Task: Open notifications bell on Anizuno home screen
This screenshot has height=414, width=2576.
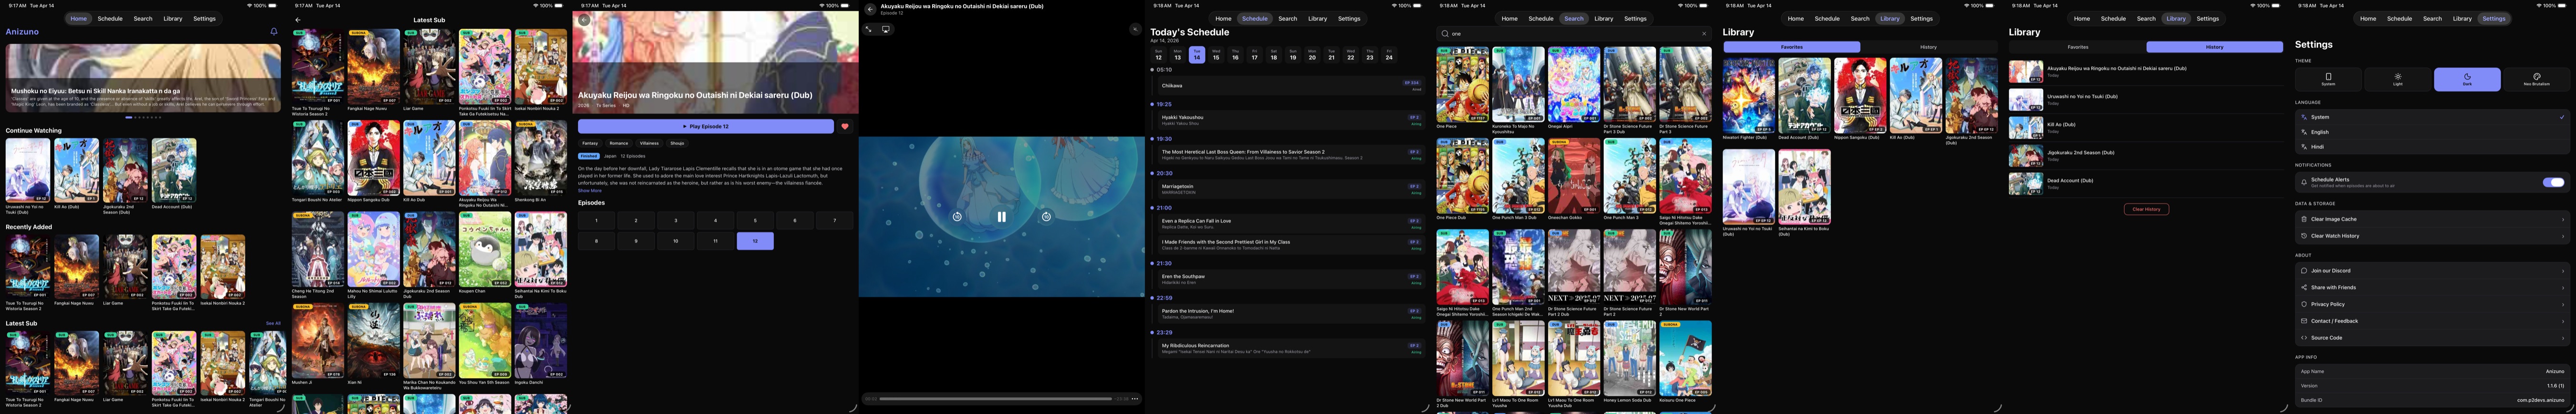Action: (x=274, y=32)
